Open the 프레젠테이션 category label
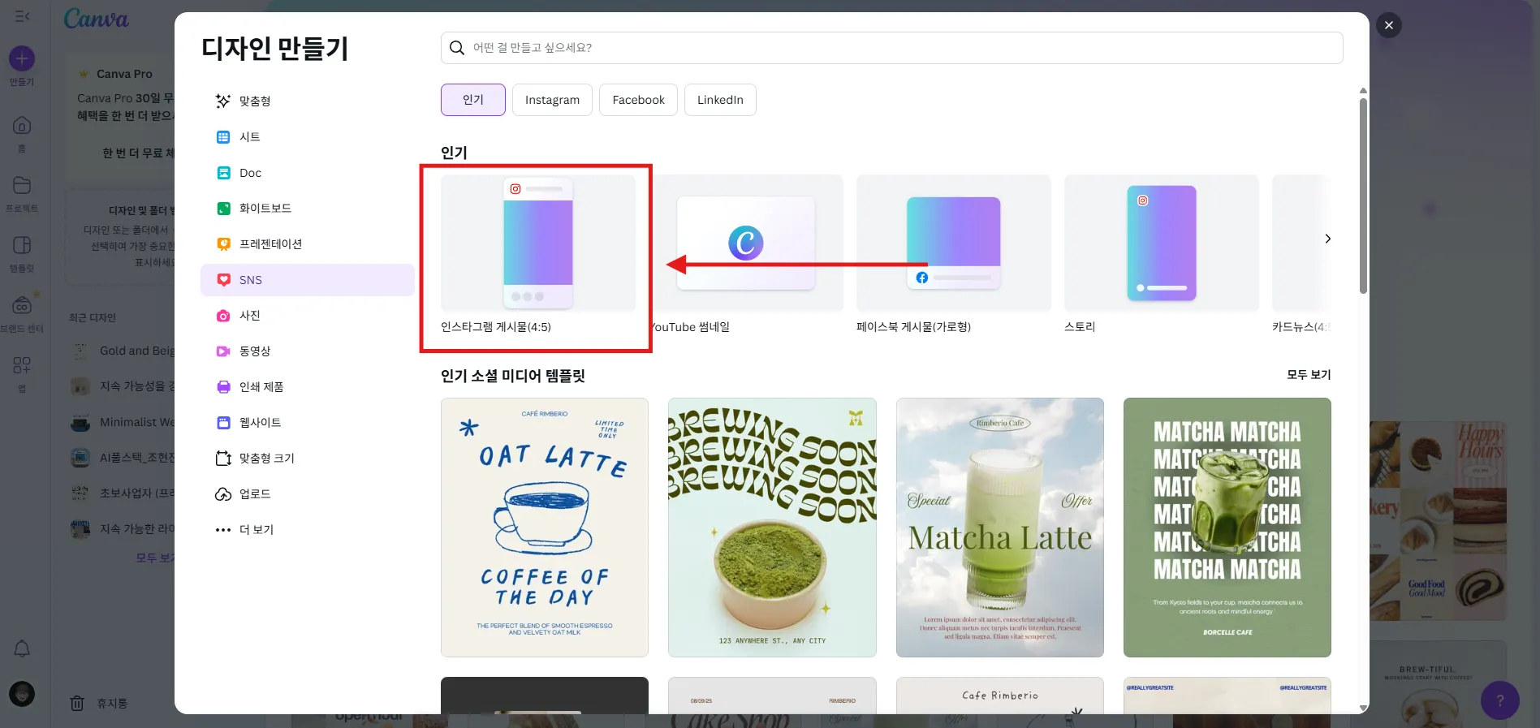 point(270,244)
